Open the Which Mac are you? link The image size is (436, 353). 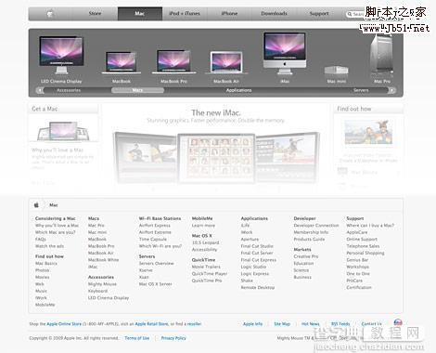tap(56, 232)
